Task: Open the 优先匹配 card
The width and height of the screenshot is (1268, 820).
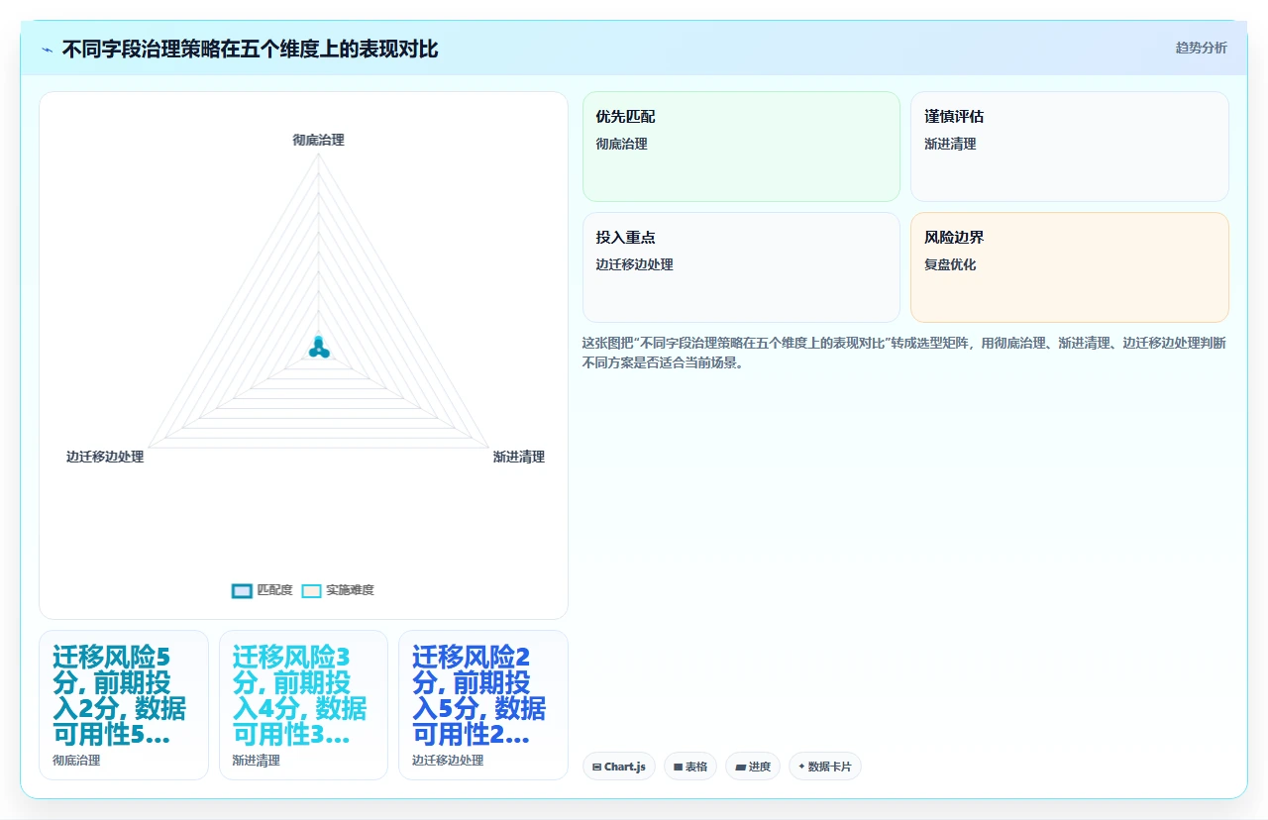Action: [741, 147]
